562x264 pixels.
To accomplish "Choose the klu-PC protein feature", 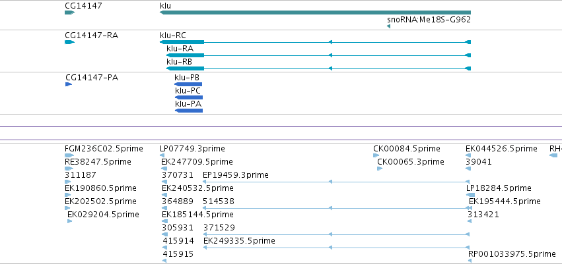I will [x=189, y=97].
